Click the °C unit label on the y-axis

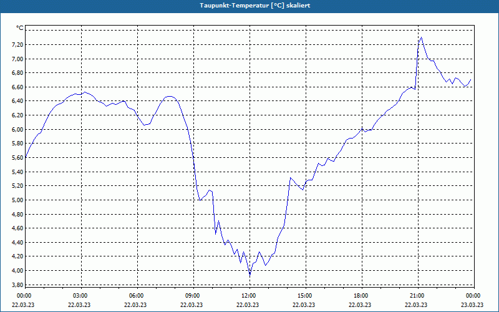20,28
